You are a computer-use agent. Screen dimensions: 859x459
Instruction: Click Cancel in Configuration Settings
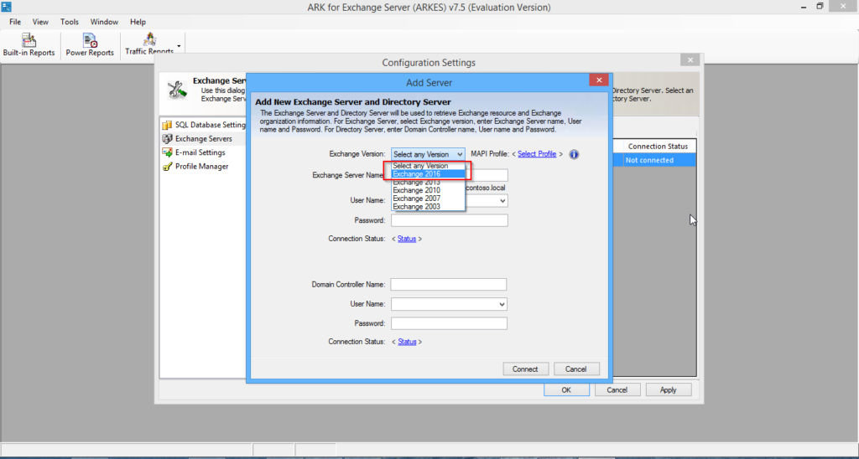coord(617,390)
